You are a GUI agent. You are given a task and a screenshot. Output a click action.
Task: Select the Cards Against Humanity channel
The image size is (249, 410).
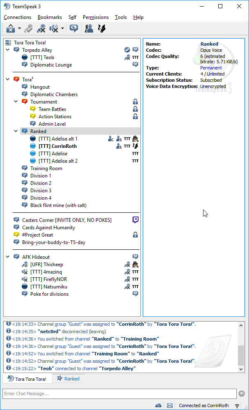48,228
